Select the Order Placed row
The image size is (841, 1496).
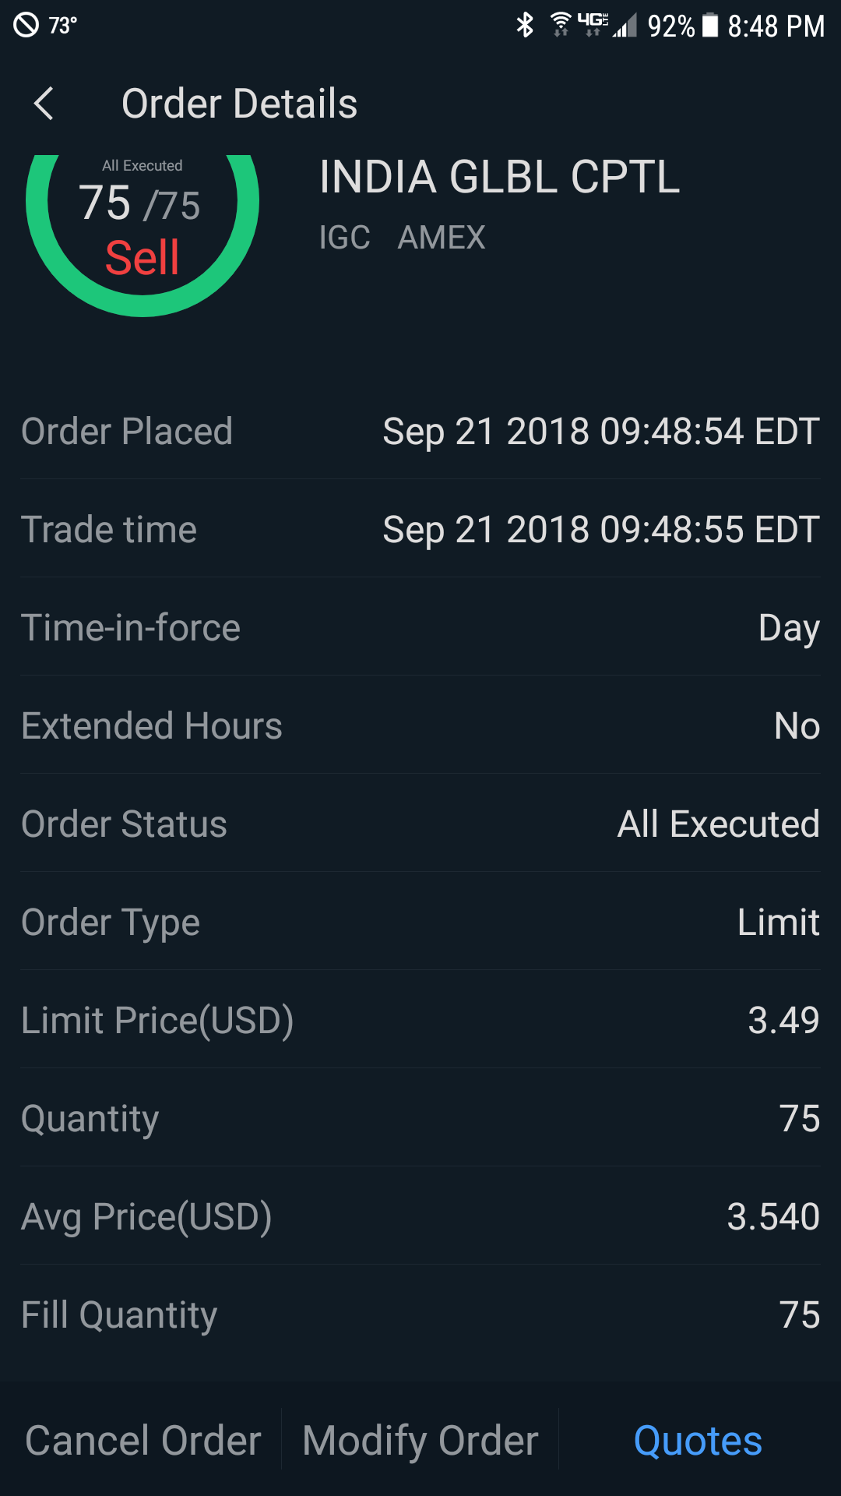(x=420, y=432)
